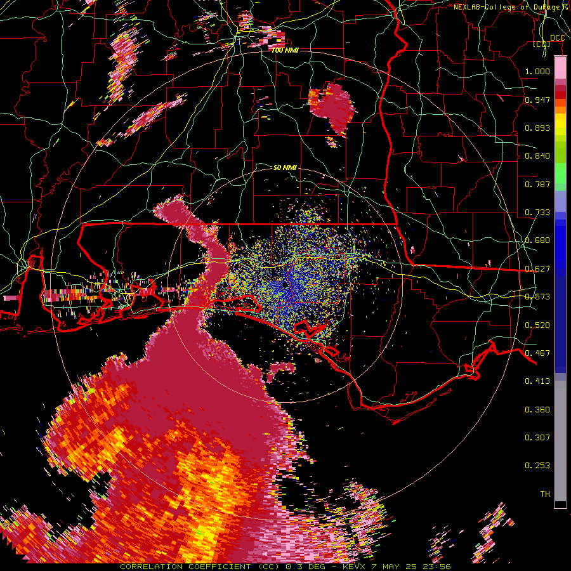Image resolution: width=571 pixels, height=571 pixels.
Task: Pick the gray segment of the color scale
Action: (x=560, y=441)
